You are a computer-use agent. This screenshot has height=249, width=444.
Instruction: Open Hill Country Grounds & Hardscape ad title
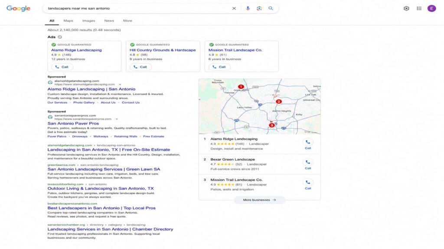pyautogui.click(x=163, y=50)
